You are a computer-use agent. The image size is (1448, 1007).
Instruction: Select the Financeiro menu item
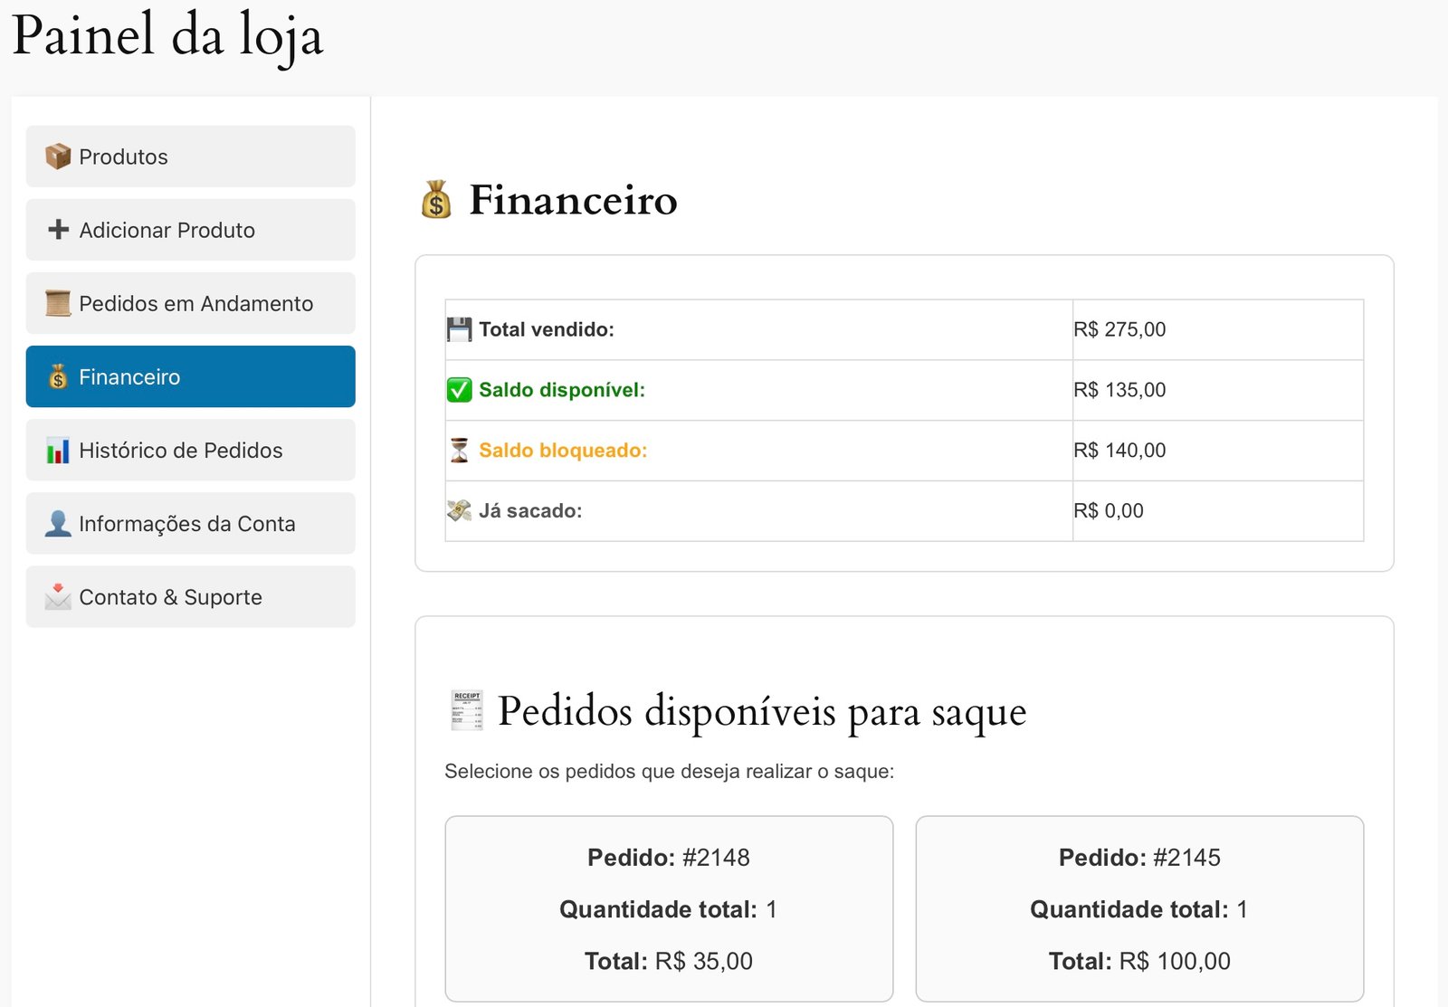tap(191, 376)
